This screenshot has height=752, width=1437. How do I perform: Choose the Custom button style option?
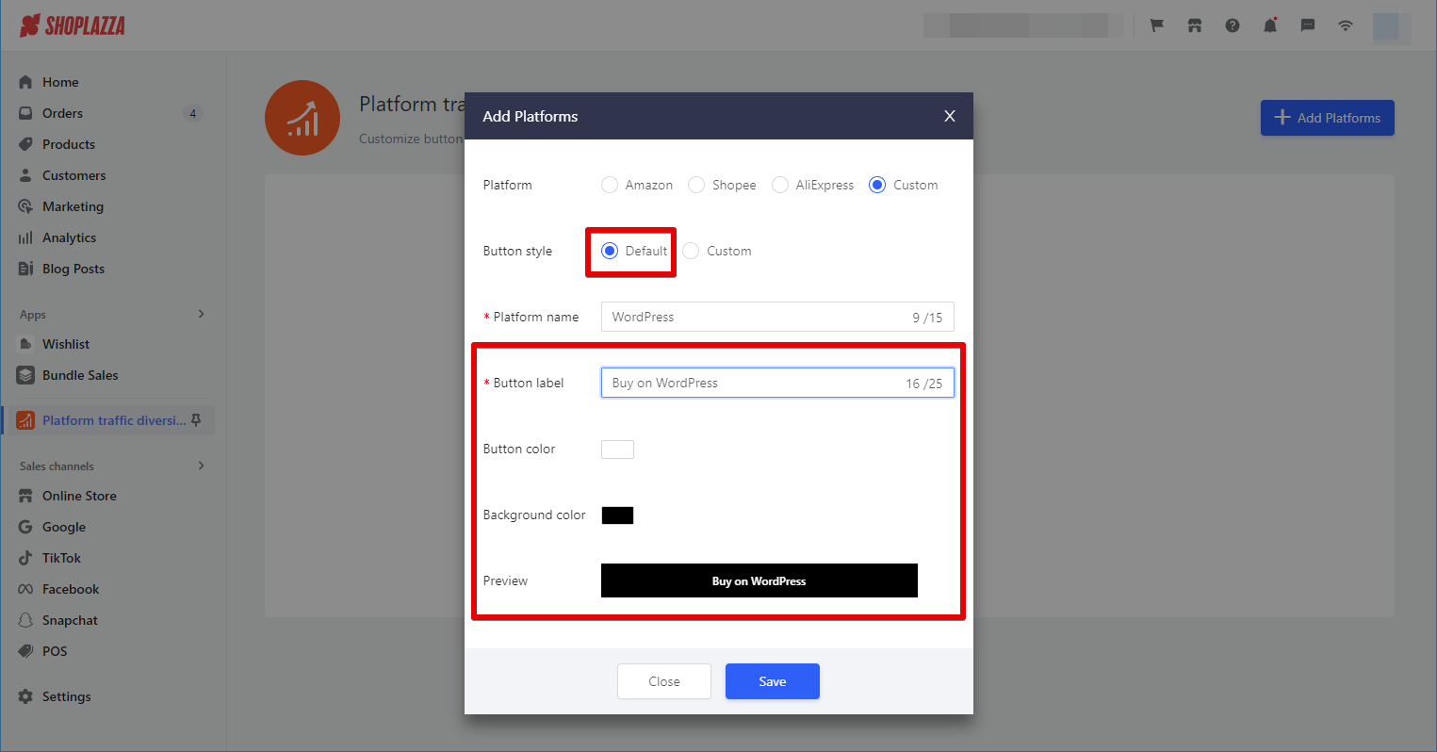(x=692, y=251)
